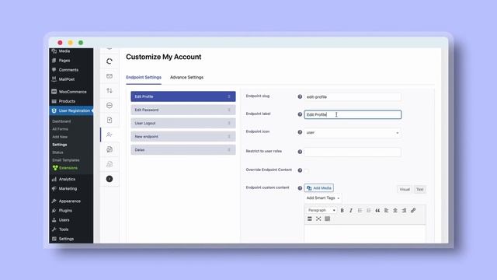The image size is (497, 280).
Task: Open the Status submenu link
Action: pos(57,152)
